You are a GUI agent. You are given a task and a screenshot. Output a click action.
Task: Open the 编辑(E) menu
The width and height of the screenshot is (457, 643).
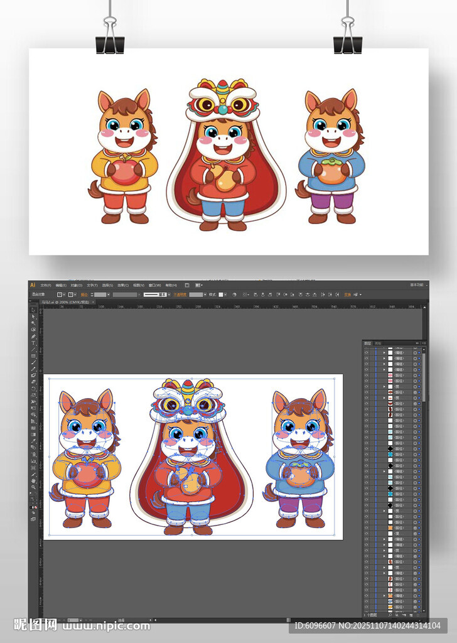tap(61, 285)
